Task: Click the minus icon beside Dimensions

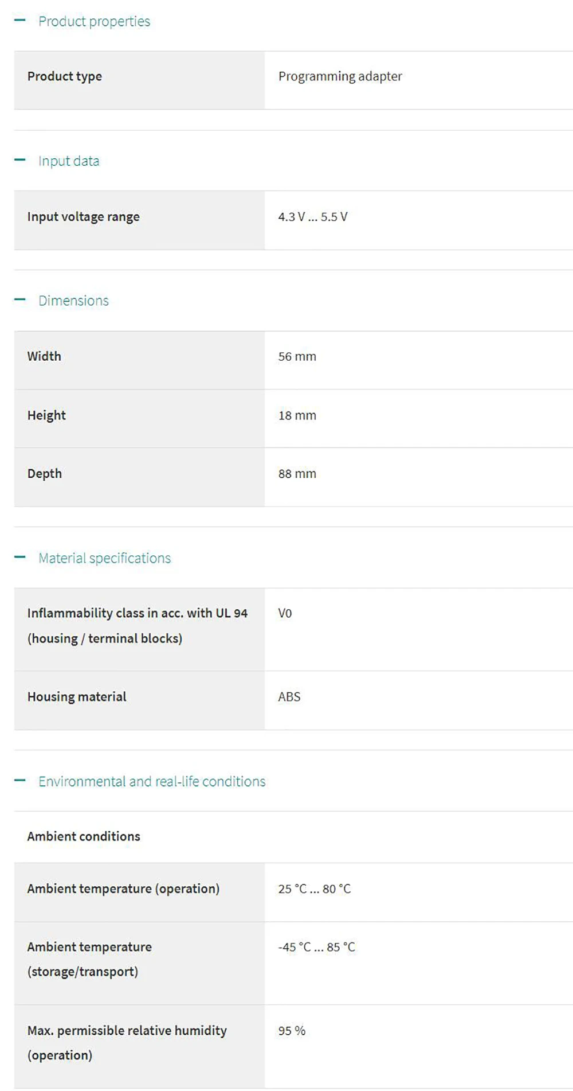Action: (x=20, y=299)
